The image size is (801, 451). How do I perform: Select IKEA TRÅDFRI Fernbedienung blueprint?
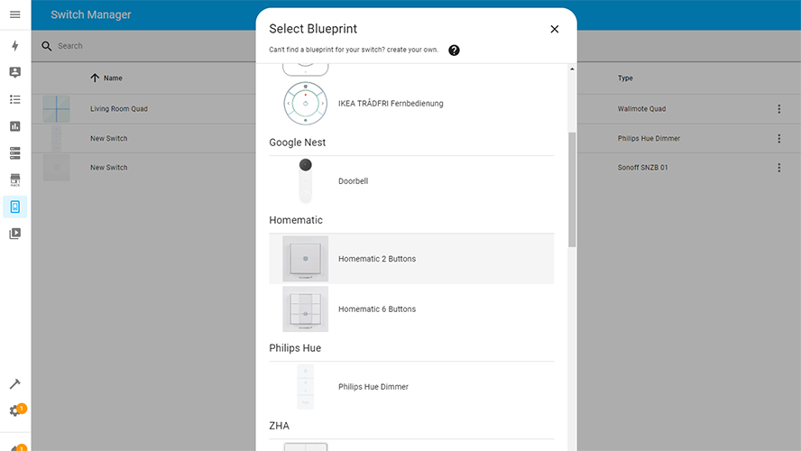pos(411,104)
